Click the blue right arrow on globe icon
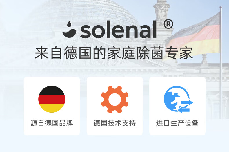 pyautogui.click(x=187, y=102)
